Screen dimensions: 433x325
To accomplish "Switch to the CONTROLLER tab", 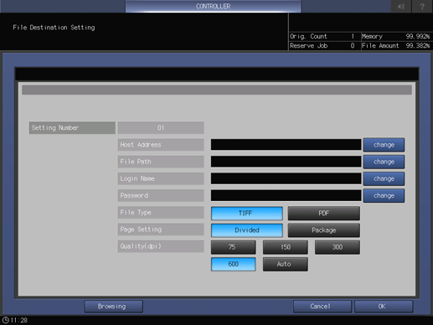I will click(x=213, y=6).
